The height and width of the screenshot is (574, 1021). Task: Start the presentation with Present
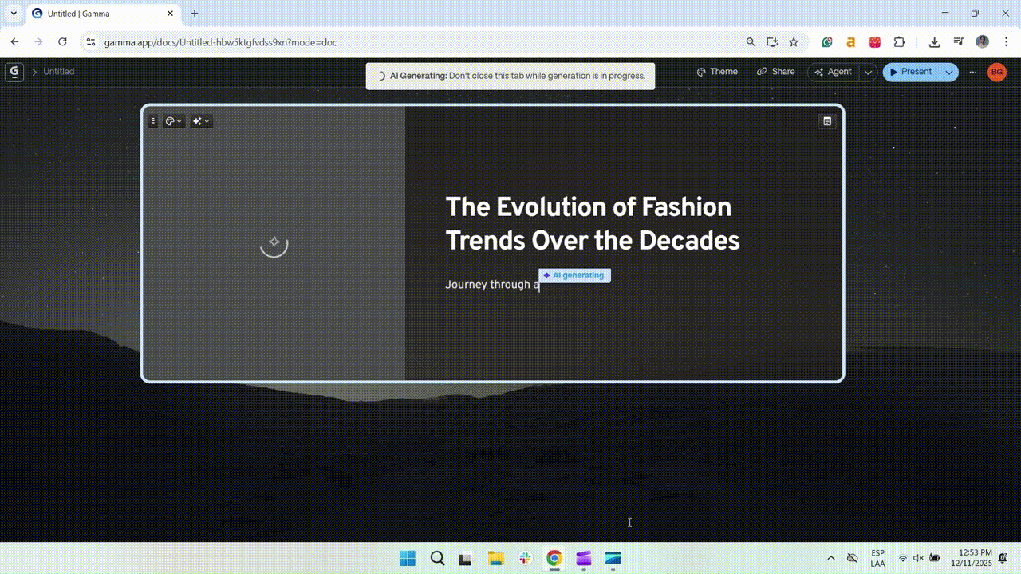(x=911, y=72)
